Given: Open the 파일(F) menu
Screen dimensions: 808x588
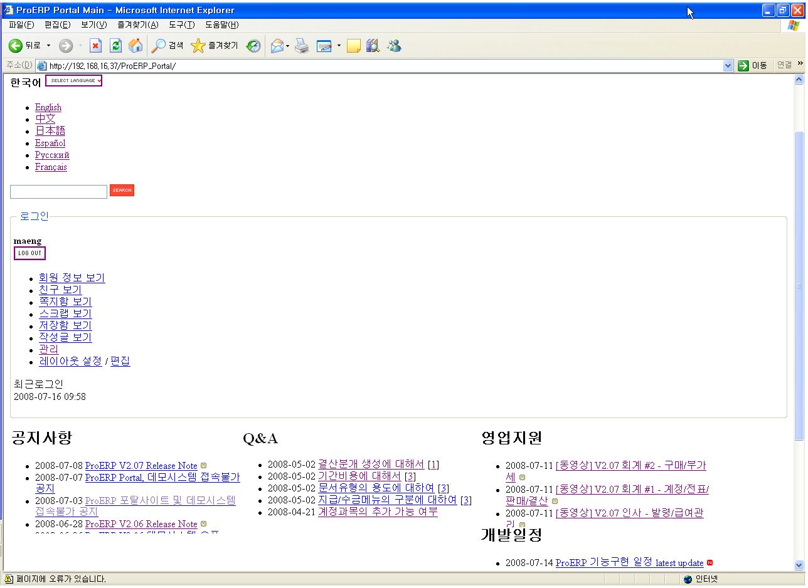Looking at the screenshot, I should click(x=21, y=25).
